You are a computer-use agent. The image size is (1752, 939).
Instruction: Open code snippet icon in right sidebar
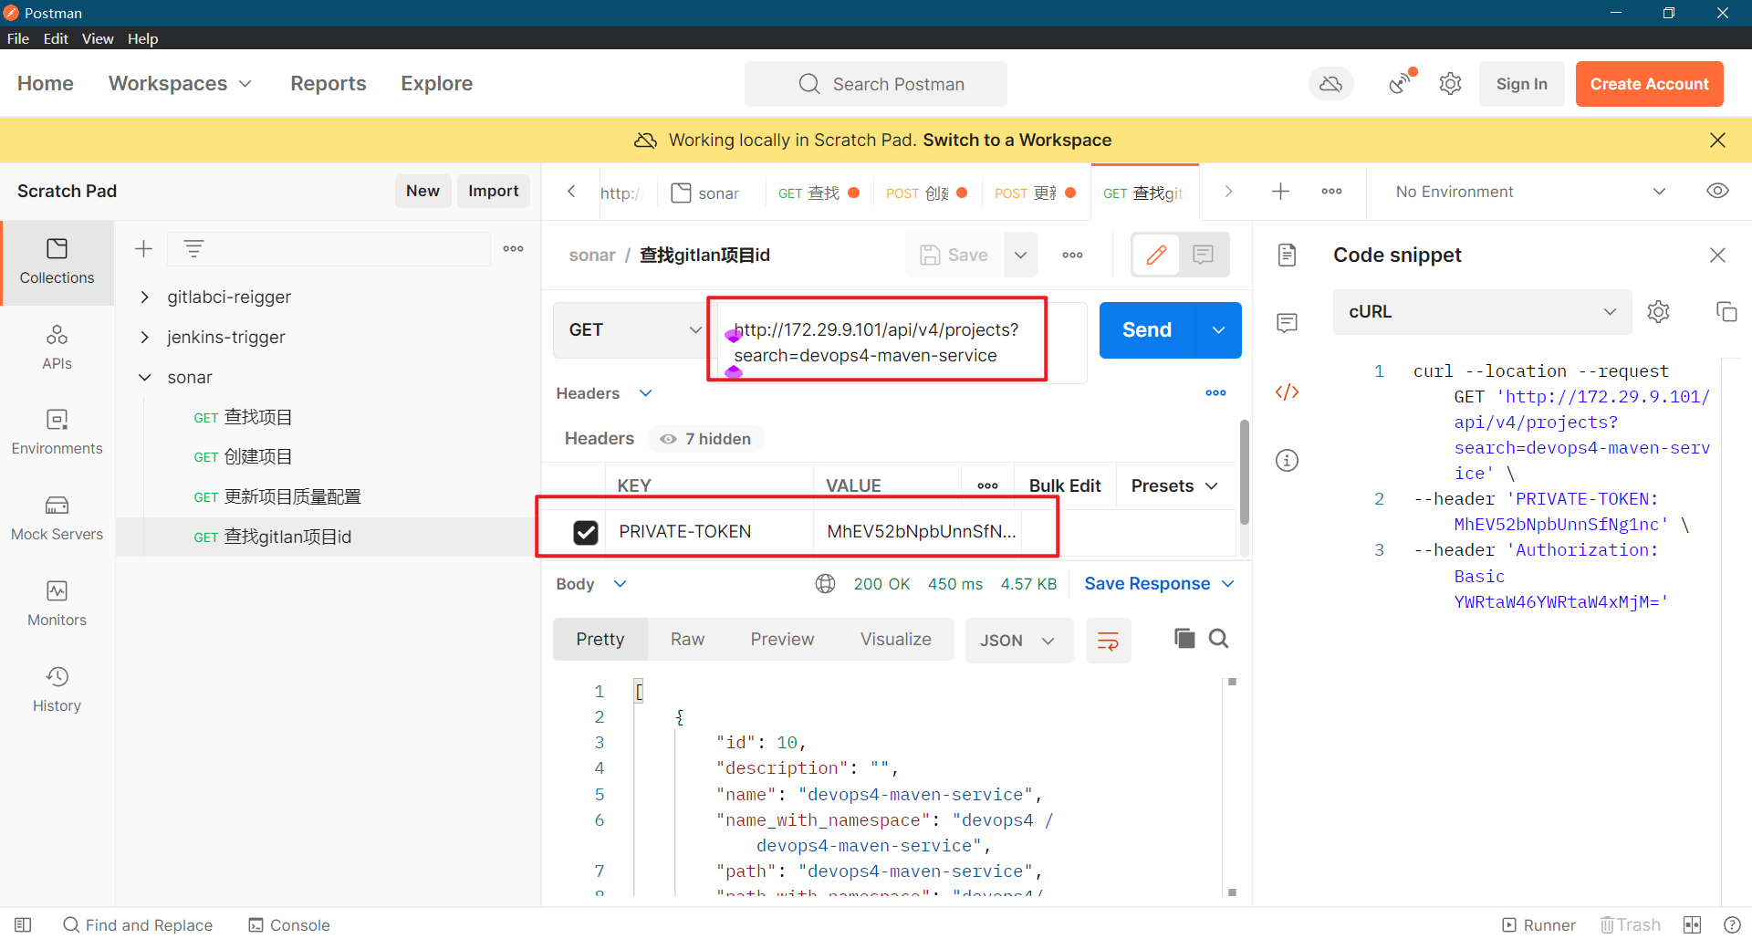coord(1287,391)
